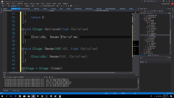Click the bookmark icon in the toolbar
Screen dimensions: 174x98
coord(71,6)
